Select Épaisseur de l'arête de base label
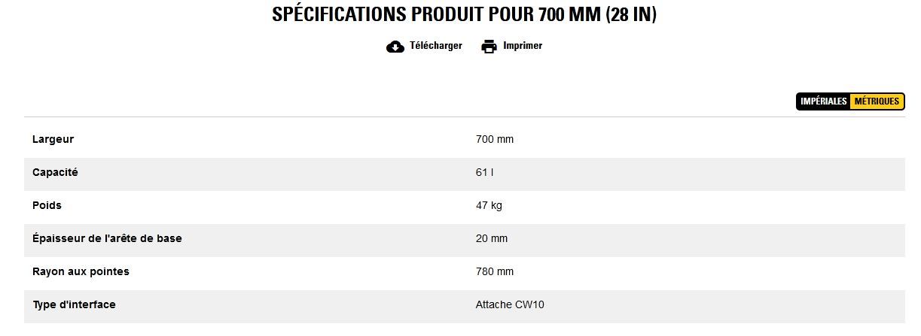Screen dimensions: 921x336 [107, 238]
